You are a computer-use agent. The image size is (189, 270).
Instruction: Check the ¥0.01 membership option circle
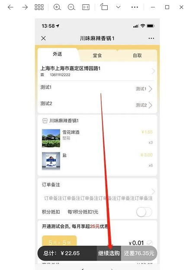tap(150, 243)
